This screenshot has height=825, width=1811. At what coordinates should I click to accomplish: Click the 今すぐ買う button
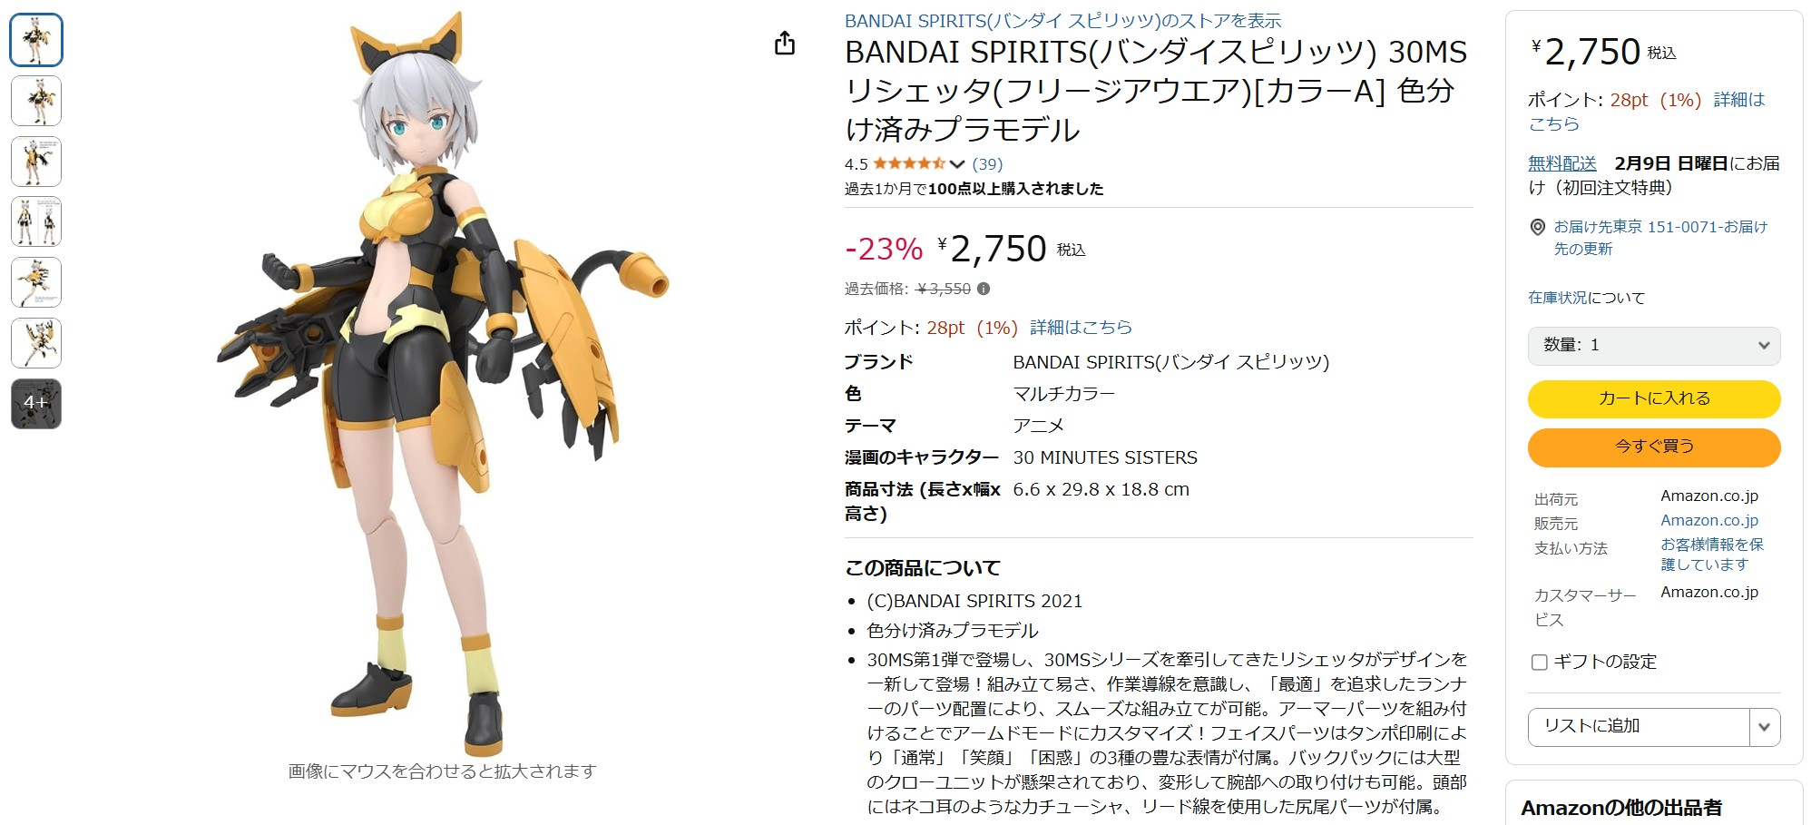pyautogui.click(x=1653, y=447)
